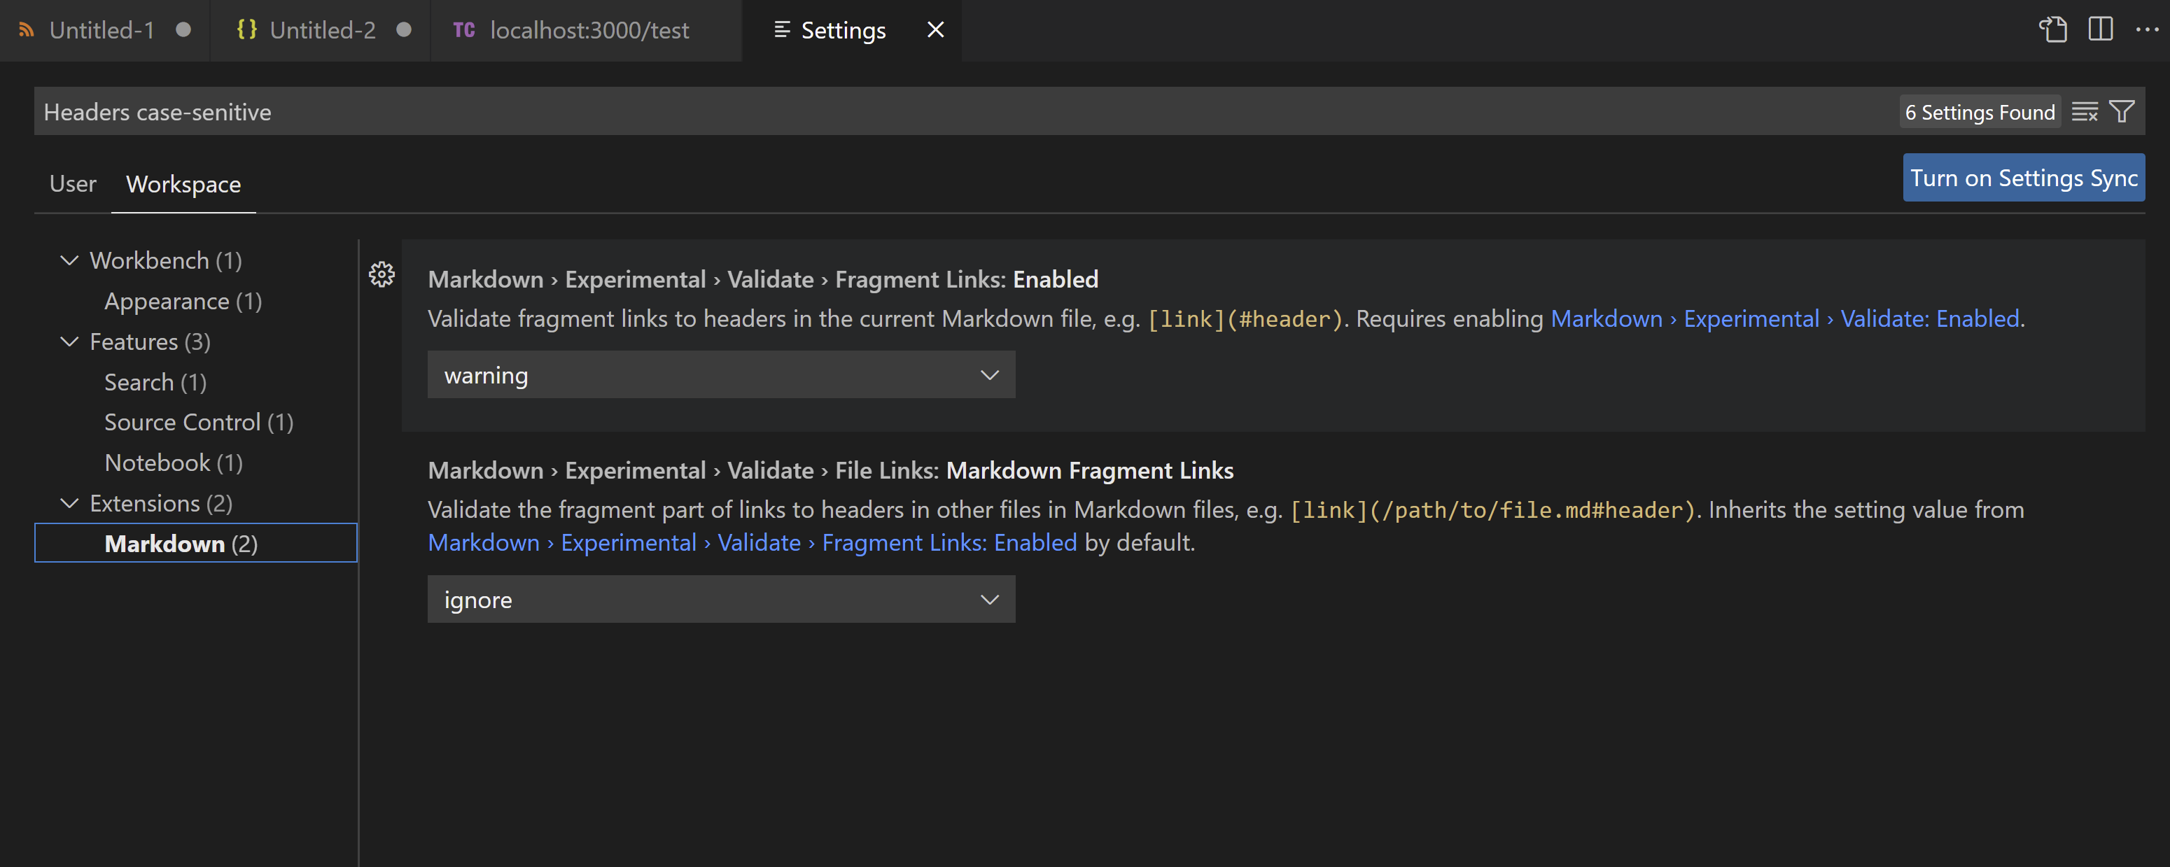Click the braces icon on the Untitled-2 tab

[x=247, y=30]
